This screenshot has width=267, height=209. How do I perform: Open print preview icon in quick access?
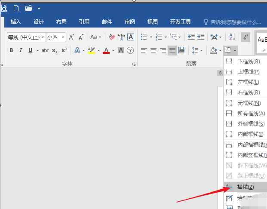[x=4, y=8]
